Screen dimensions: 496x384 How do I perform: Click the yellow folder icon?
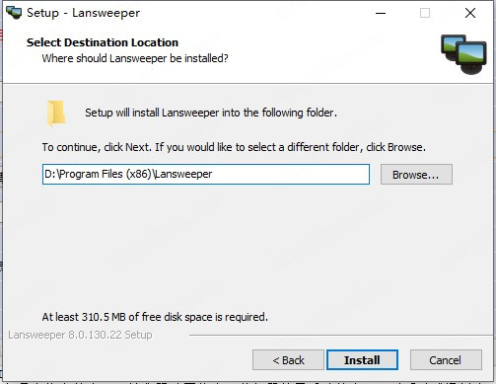(x=56, y=114)
